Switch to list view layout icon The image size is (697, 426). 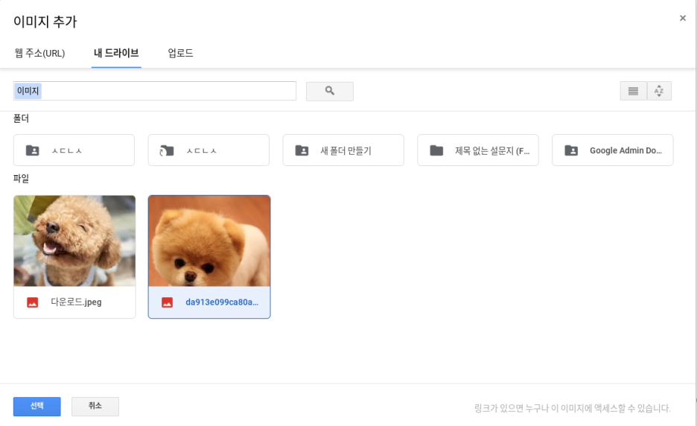633,91
